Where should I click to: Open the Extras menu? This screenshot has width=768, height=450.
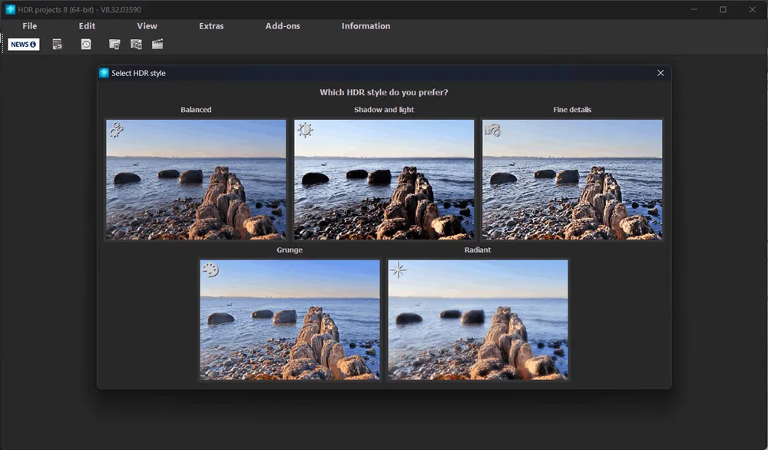(211, 25)
